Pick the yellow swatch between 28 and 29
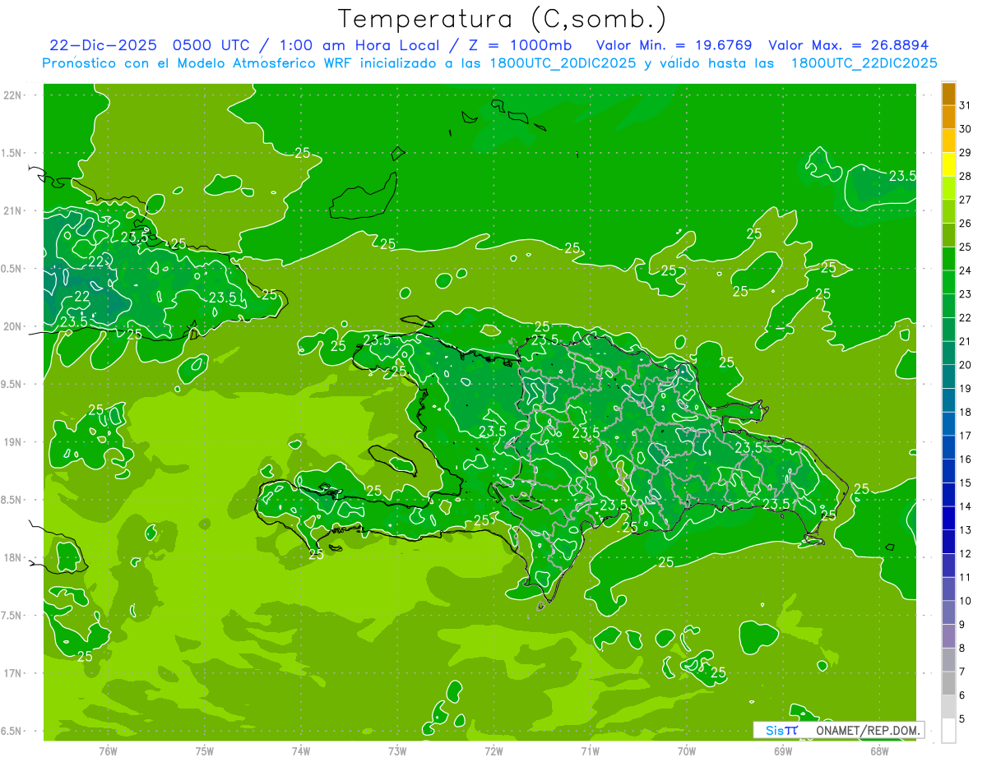987x762 pixels. [x=948, y=164]
